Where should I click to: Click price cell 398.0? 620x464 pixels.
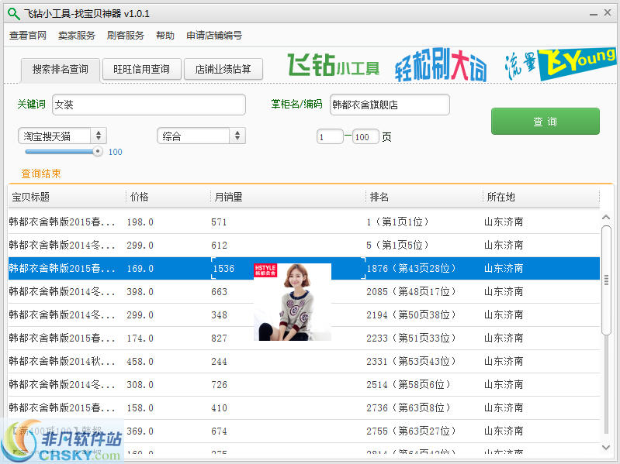pyautogui.click(x=140, y=292)
